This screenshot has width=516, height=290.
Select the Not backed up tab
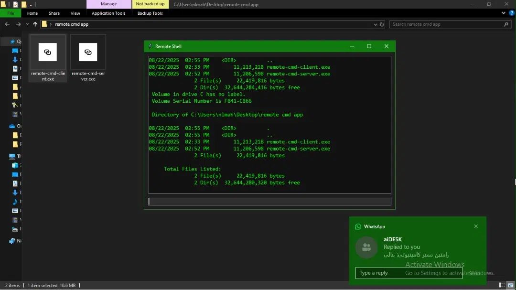click(x=150, y=4)
